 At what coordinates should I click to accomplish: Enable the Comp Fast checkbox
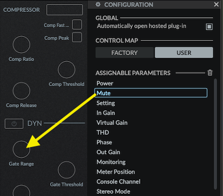tap(77, 24)
